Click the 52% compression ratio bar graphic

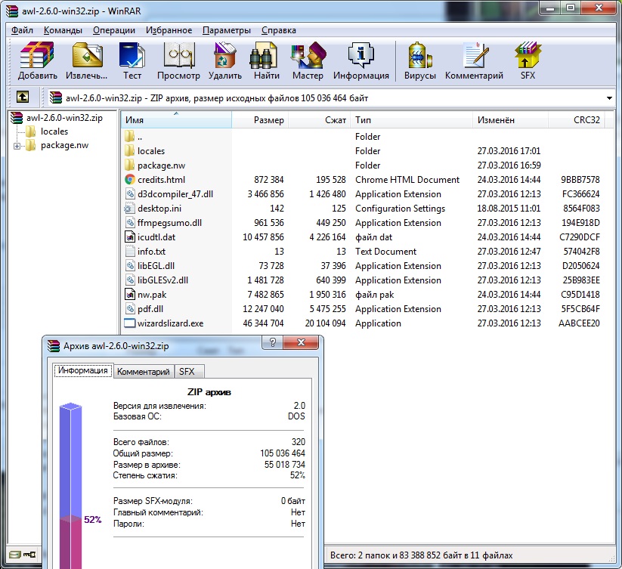tap(70, 486)
